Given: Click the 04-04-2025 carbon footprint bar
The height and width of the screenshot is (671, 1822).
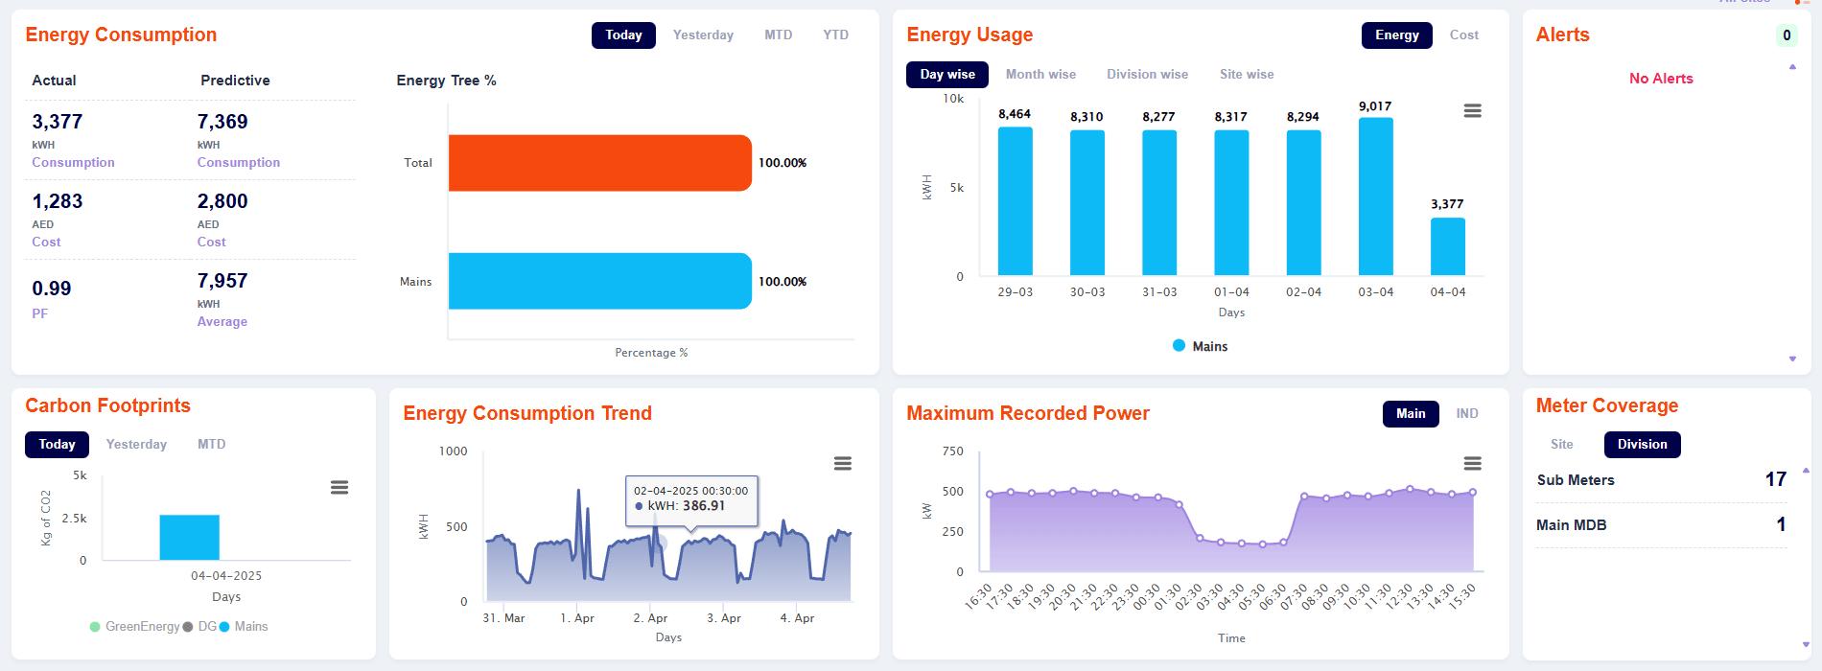Looking at the screenshot, I should pyautogui.click(x=190, y=538).
